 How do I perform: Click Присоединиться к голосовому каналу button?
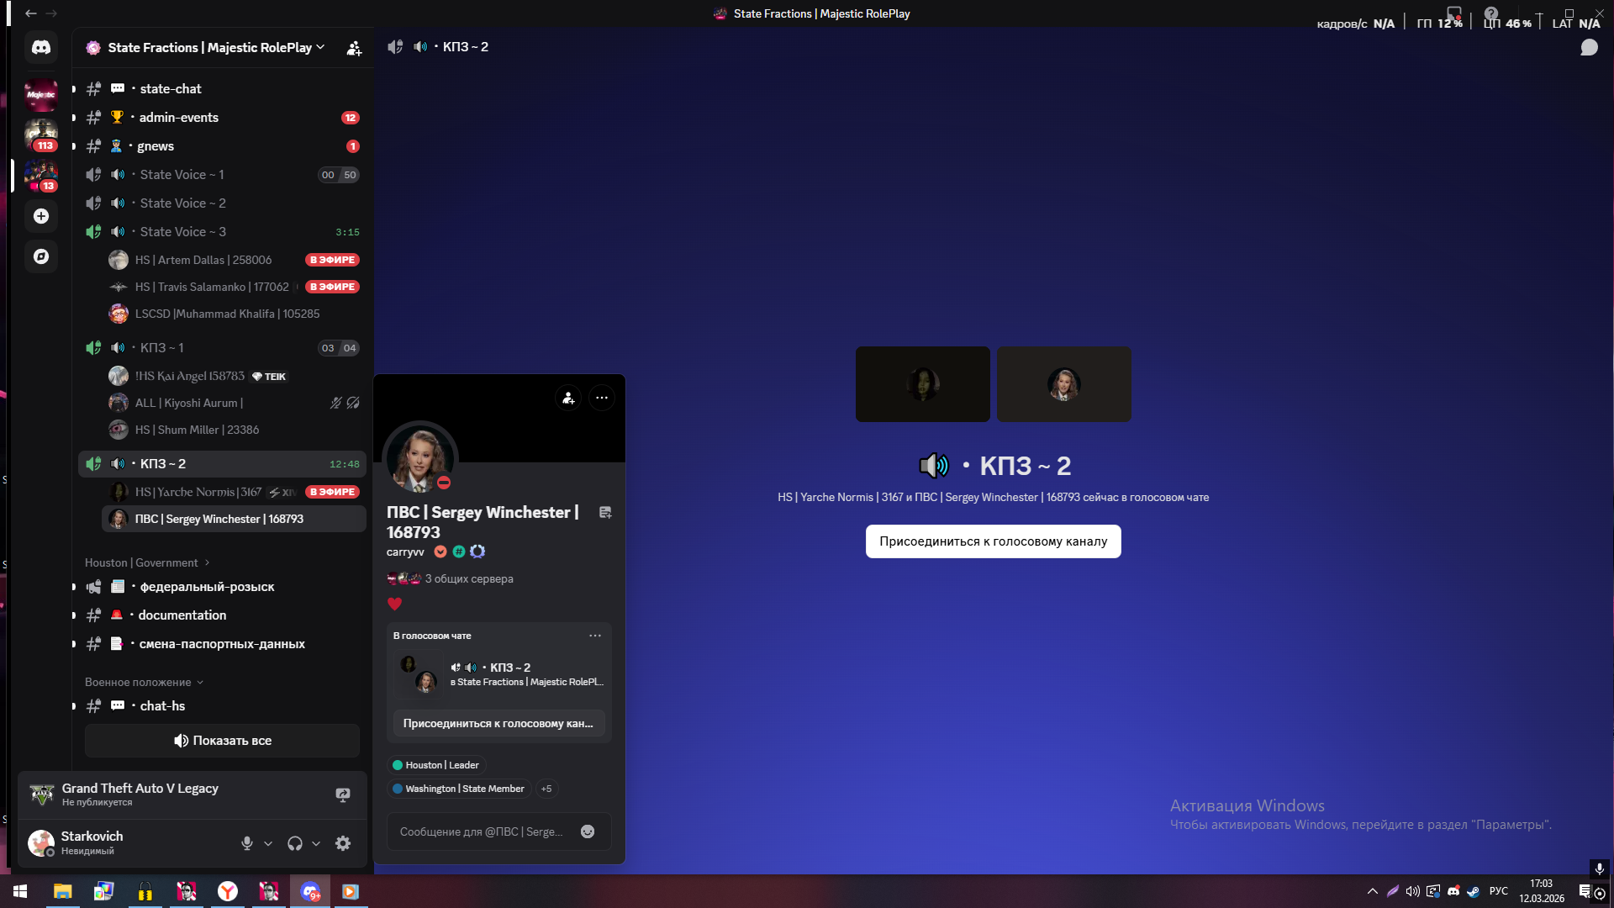click(993, 541)
